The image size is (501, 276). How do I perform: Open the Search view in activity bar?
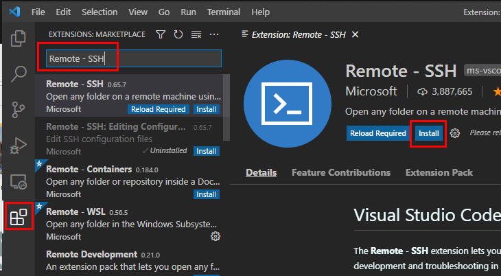tap(19, 74)
